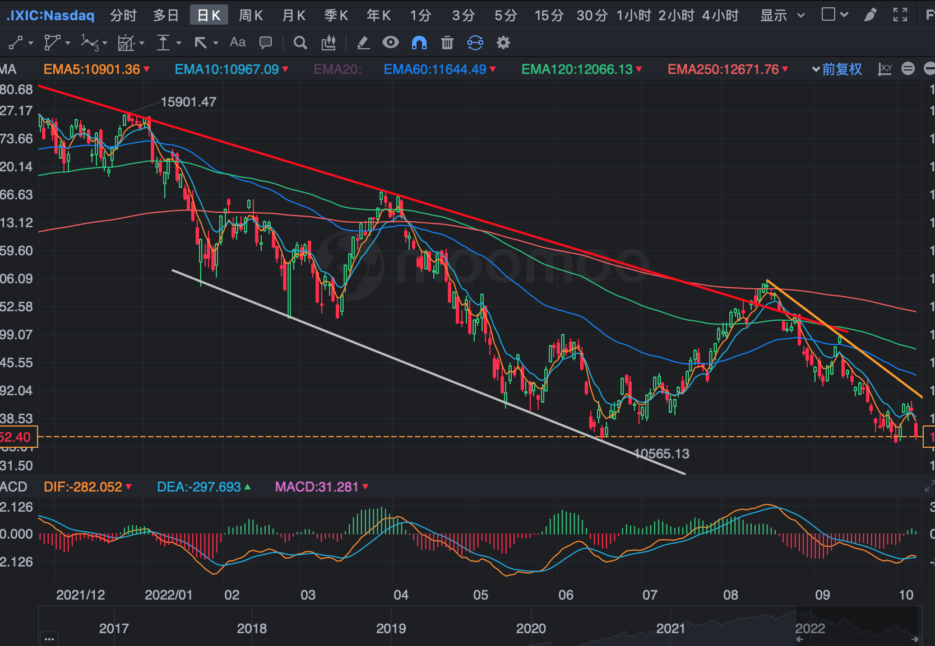Click 2018 on the overview timeline
This screenshot has height=646, width=935.
coord(252,629)
